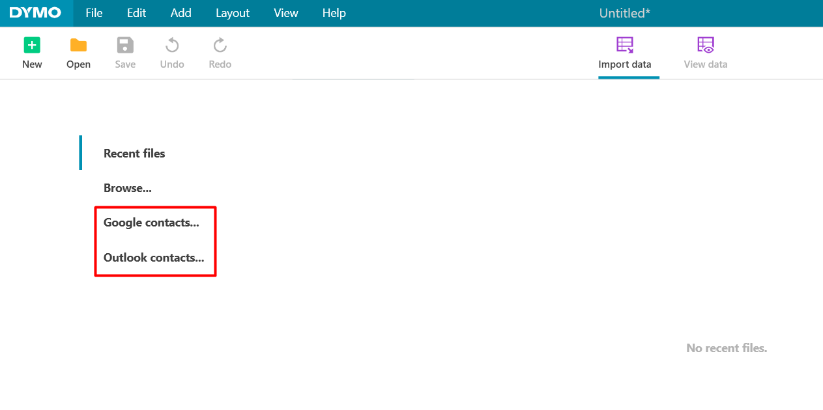The image size is (823, 410).
Task: Click the Untitled document title
Action: [x=624, y=13]
